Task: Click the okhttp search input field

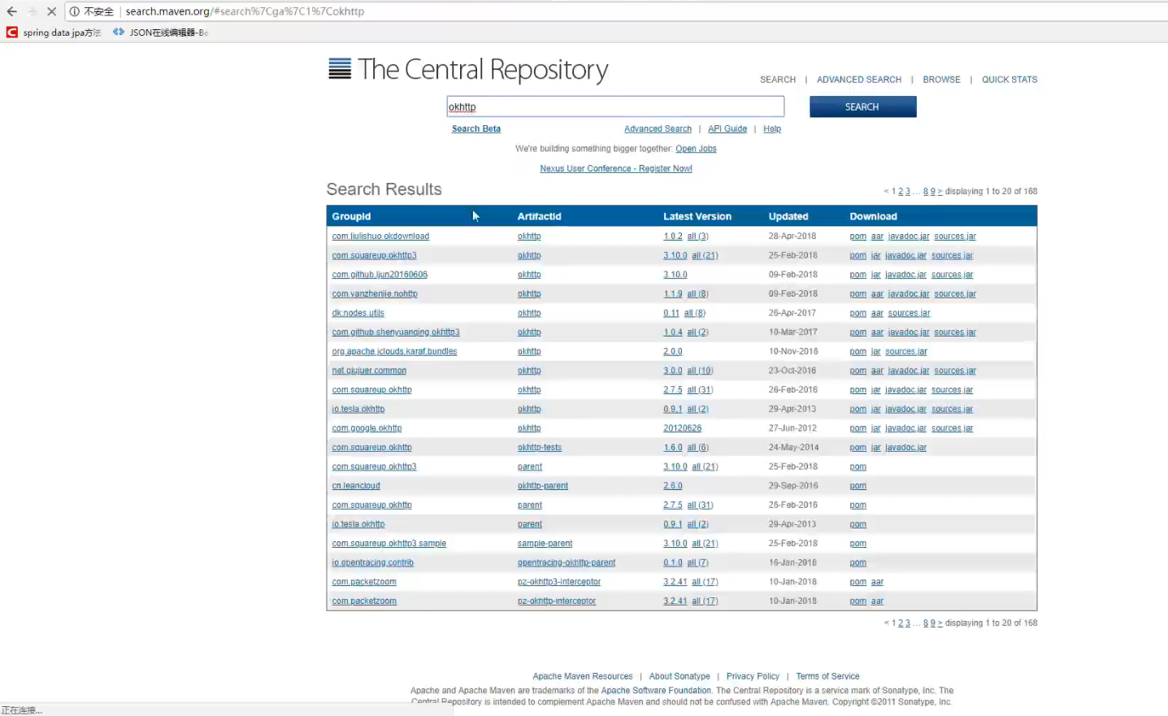Action: pyautogui.click(x=615, y=106)
